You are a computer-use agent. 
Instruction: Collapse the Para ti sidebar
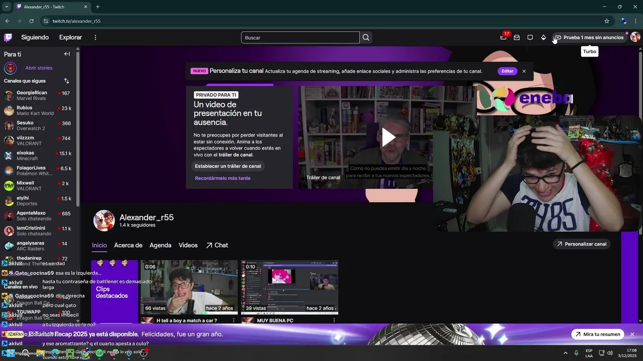pyautogui.click(x=67, y=54)
